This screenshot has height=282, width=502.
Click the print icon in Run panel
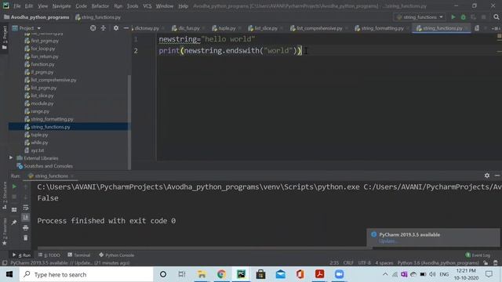26,228
